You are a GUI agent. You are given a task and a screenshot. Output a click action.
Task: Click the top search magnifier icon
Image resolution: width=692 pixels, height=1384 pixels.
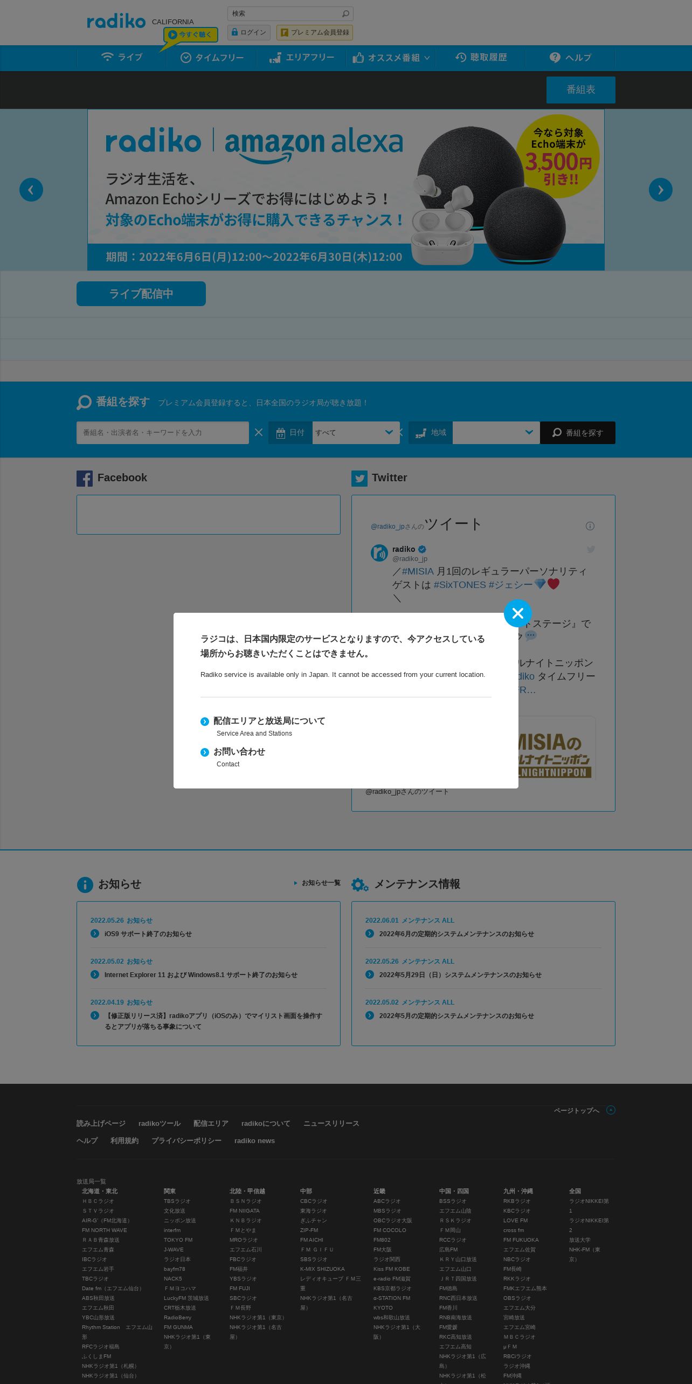[x=345, y=13]
